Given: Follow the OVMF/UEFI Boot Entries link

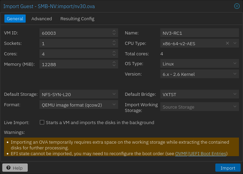Looking at the screenshot, I should [x=200, y=153].
